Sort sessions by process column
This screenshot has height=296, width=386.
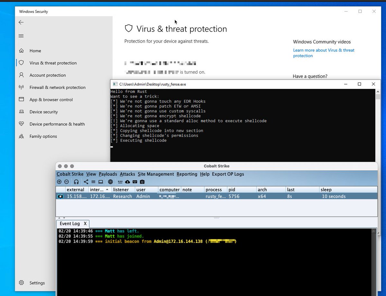click(x=216, y=190)
